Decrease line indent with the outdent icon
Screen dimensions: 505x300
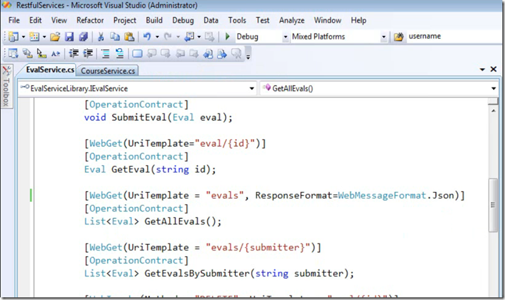point(74,53)
